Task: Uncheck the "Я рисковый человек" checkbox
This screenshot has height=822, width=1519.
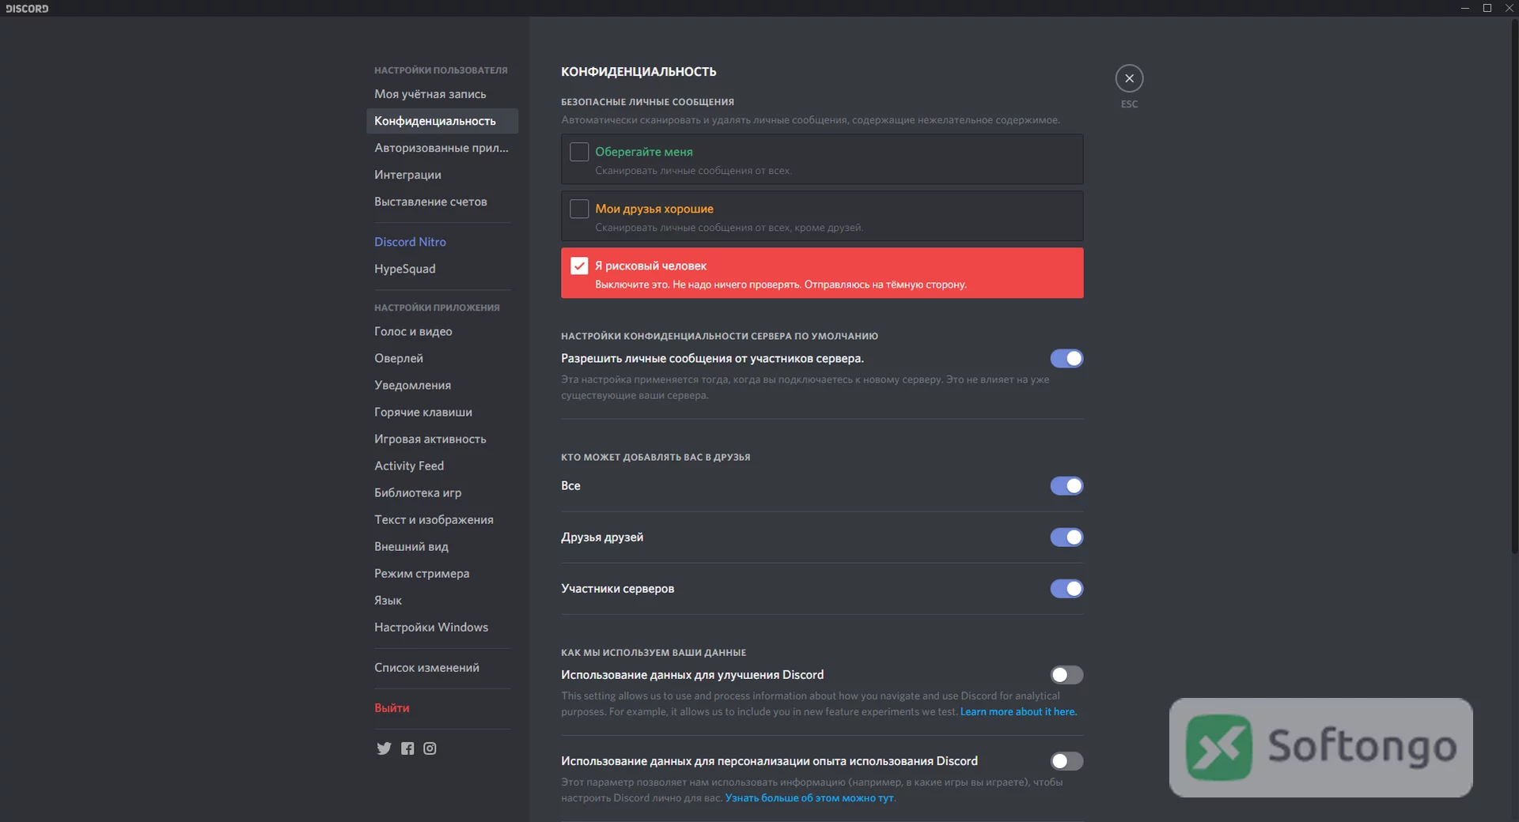Action: 579,266
